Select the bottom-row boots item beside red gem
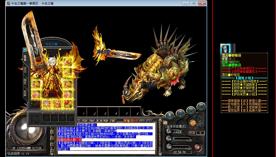This screenshot has width=276, height=157. tap(57, 104)
